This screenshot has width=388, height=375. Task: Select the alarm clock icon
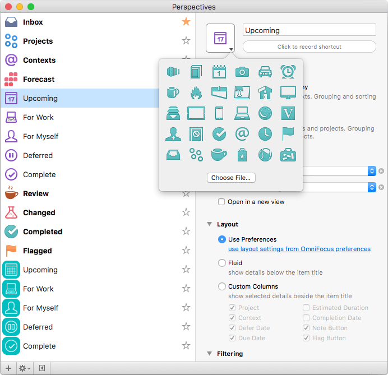tap(288, 72)
